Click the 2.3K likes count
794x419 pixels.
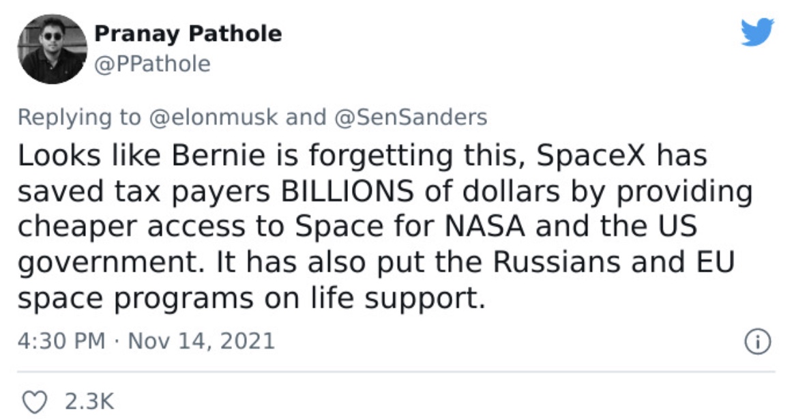89,402
